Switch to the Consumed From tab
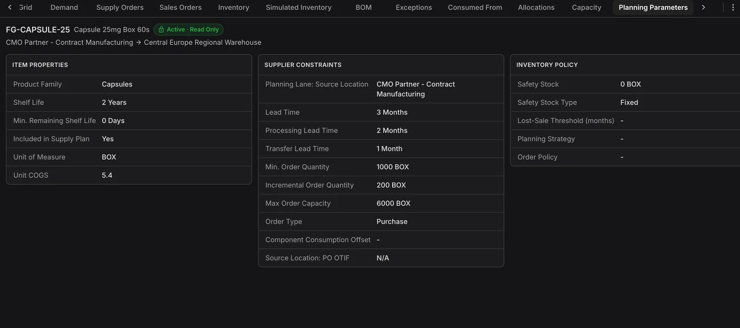The image size is (740, 328). [x=475, y=7]
